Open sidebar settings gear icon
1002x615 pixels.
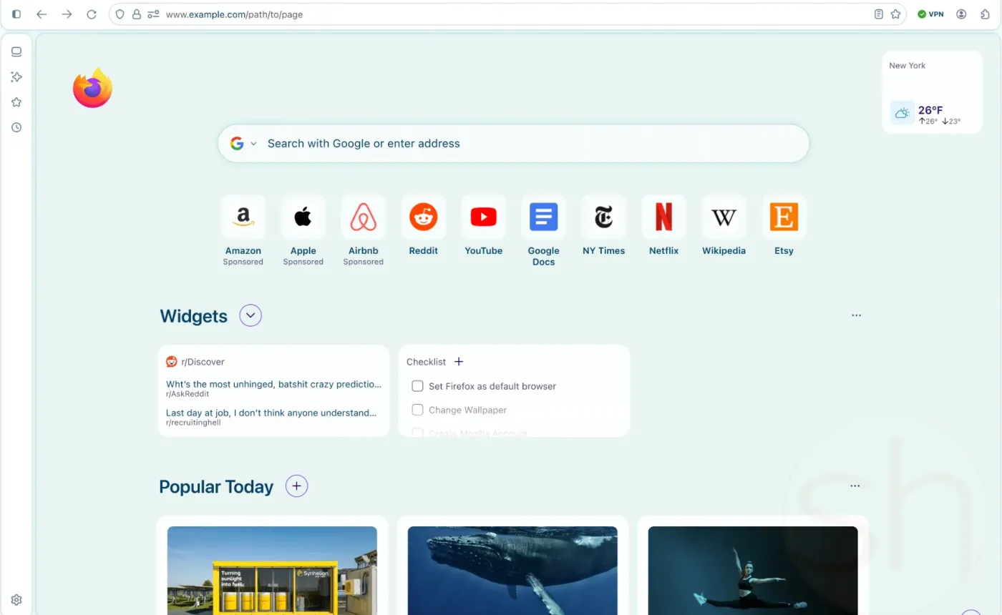(16, 600)
